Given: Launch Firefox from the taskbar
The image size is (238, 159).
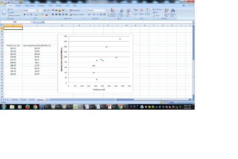Looking at the screenshot, I should pyautogui.click(x=27, y=107).
